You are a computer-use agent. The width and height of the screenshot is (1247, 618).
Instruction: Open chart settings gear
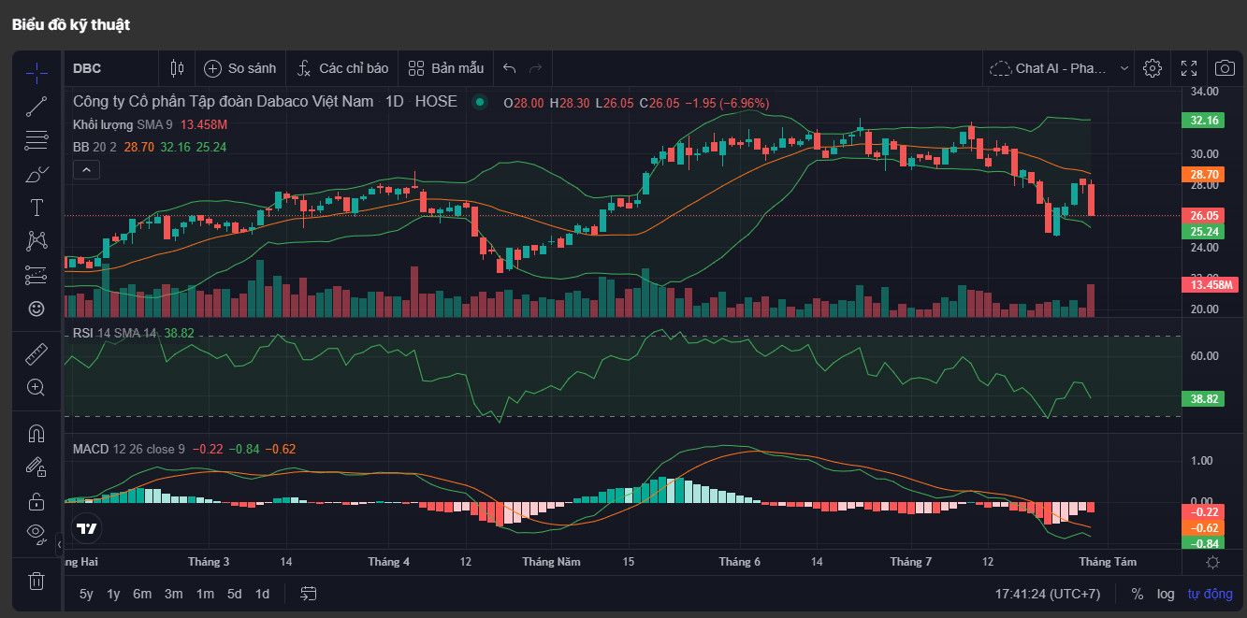click(x=1153, y=68)
